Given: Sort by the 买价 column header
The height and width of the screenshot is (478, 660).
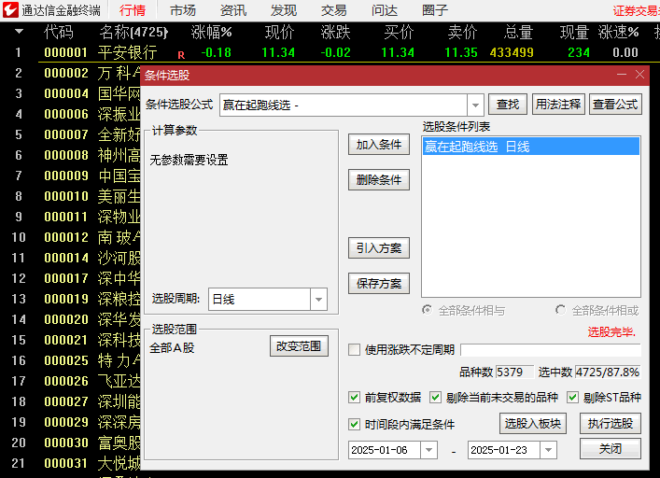Looking at the screenshot, I should click(399, 32).
